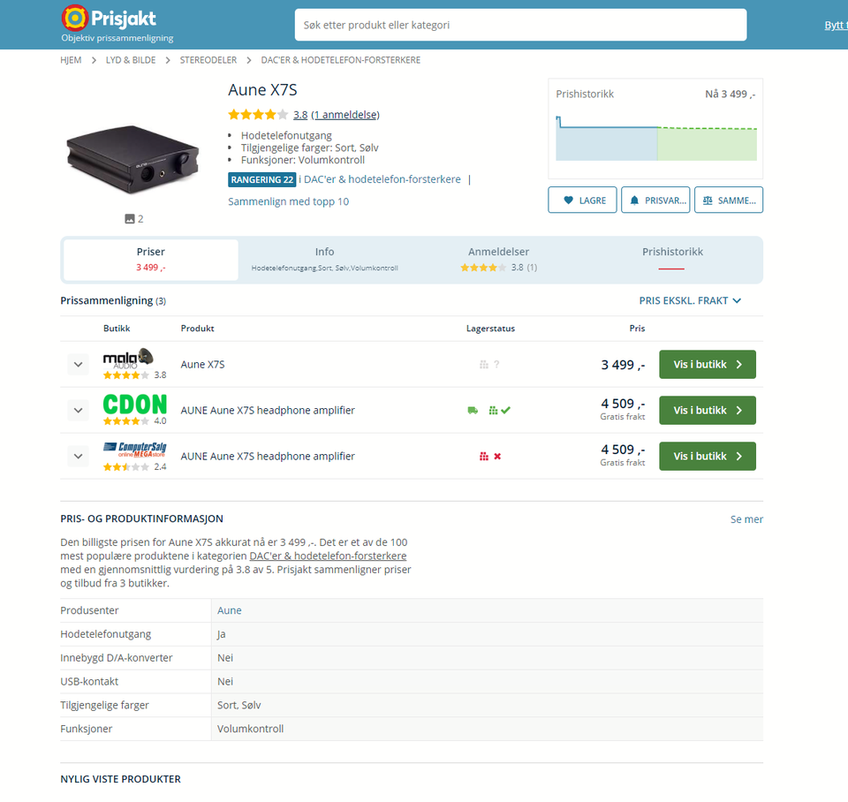Switch to the Prishistorikk tab

[x=672, y=260]
